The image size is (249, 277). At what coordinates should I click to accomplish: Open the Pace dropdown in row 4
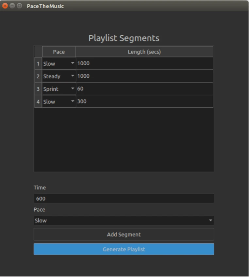(59, 102)
